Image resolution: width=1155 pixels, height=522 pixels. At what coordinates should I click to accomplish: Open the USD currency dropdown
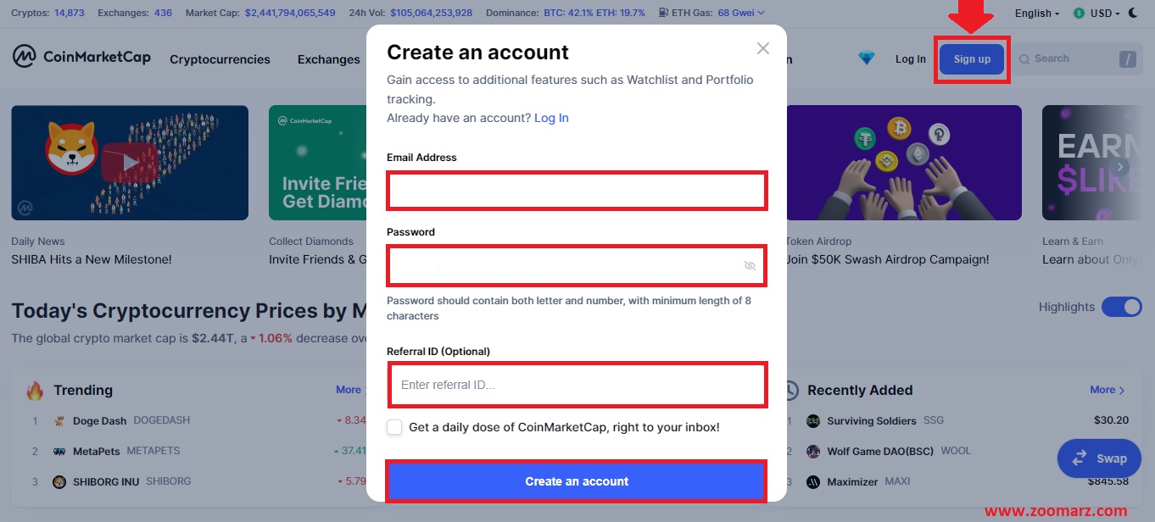coord(1096,14)
